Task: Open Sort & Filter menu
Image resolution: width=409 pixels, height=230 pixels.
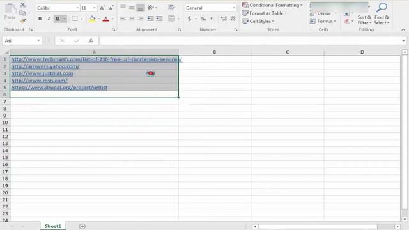Action: coord(364,20)
